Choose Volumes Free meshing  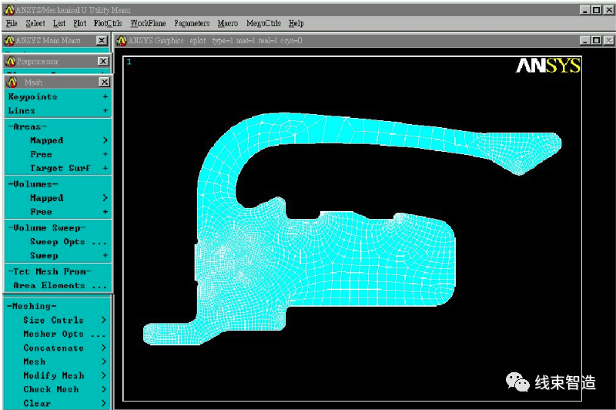pos(58,212)
